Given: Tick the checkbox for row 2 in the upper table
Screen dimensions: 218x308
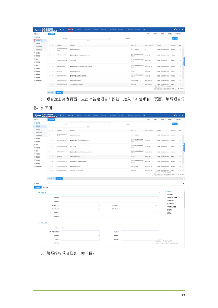Looking at the screenshot, I should click(x=50, y=55).
